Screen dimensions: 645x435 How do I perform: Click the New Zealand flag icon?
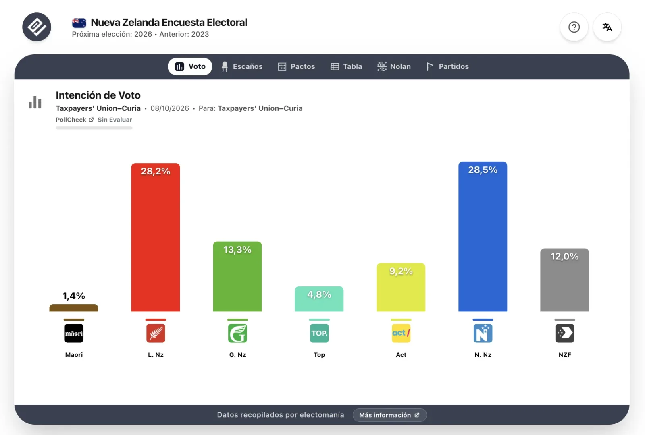pos(79,23)
